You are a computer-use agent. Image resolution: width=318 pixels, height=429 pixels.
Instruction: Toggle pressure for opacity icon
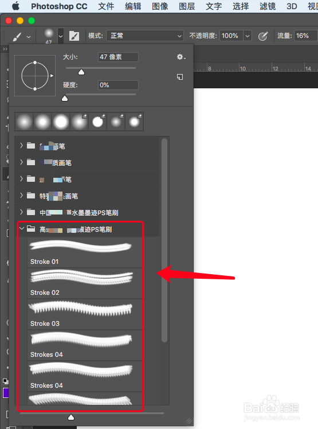(x=263, y=36)
